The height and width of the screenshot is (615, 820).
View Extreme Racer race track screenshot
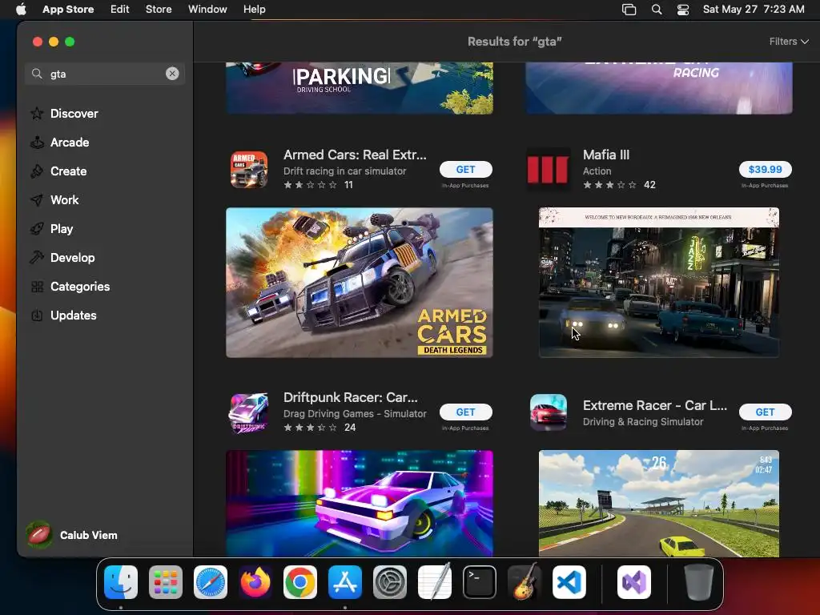[x=659, y=503]
